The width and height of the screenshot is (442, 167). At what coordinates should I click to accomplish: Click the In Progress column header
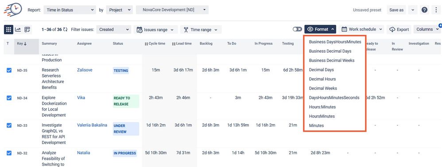264,44
